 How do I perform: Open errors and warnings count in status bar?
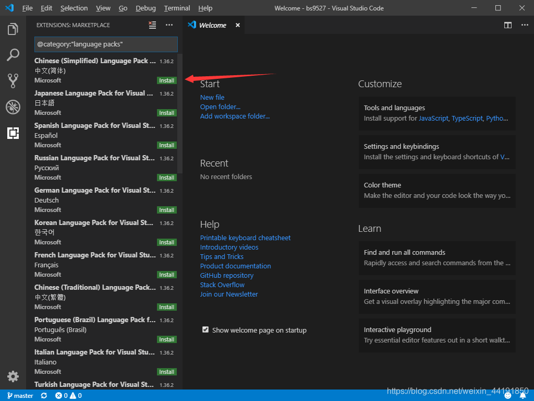tap(68, 396)
